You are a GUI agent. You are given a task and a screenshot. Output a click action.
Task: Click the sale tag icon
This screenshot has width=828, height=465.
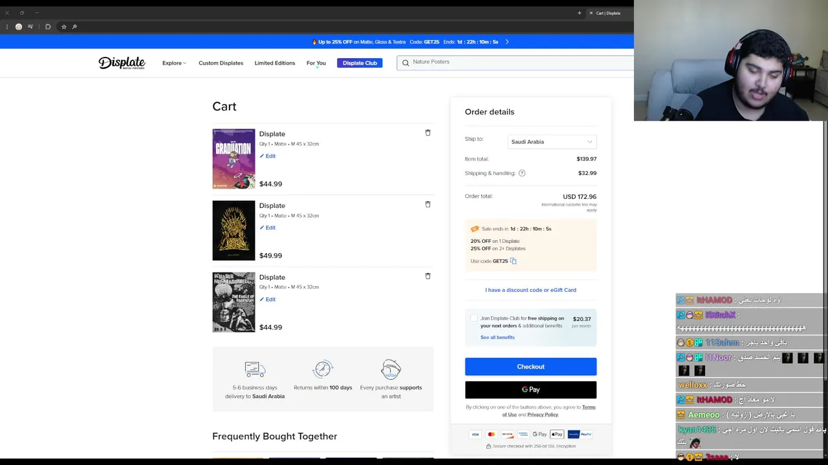pos(475,229)
